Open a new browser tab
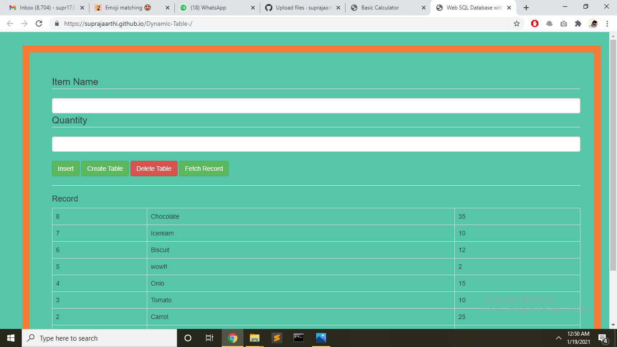617x347 pixels. click(x=526, y=8)
